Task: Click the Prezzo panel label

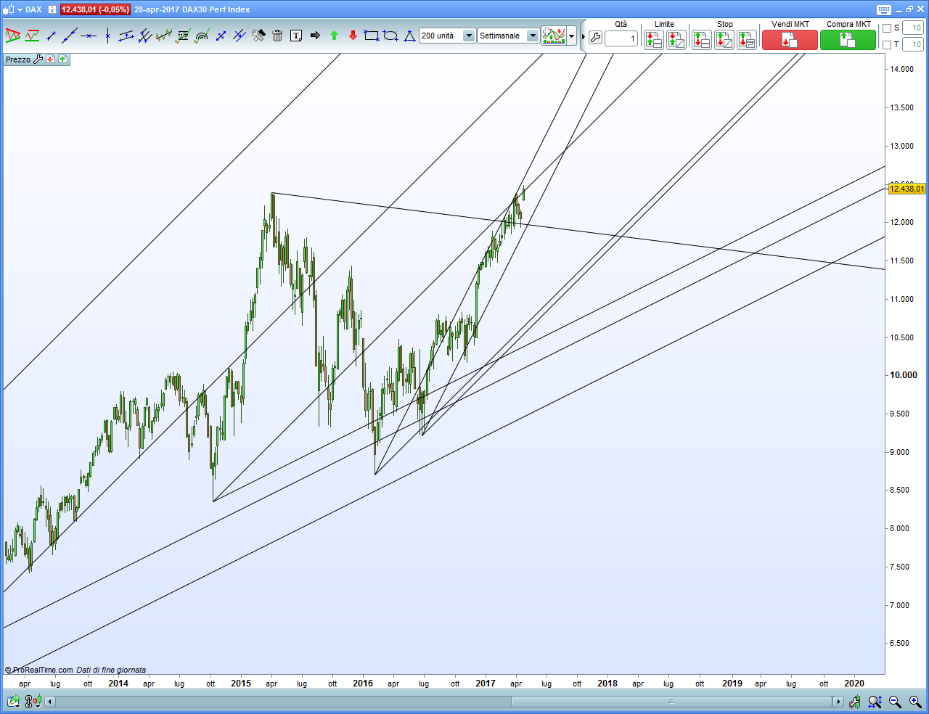Action: [18, 59]
